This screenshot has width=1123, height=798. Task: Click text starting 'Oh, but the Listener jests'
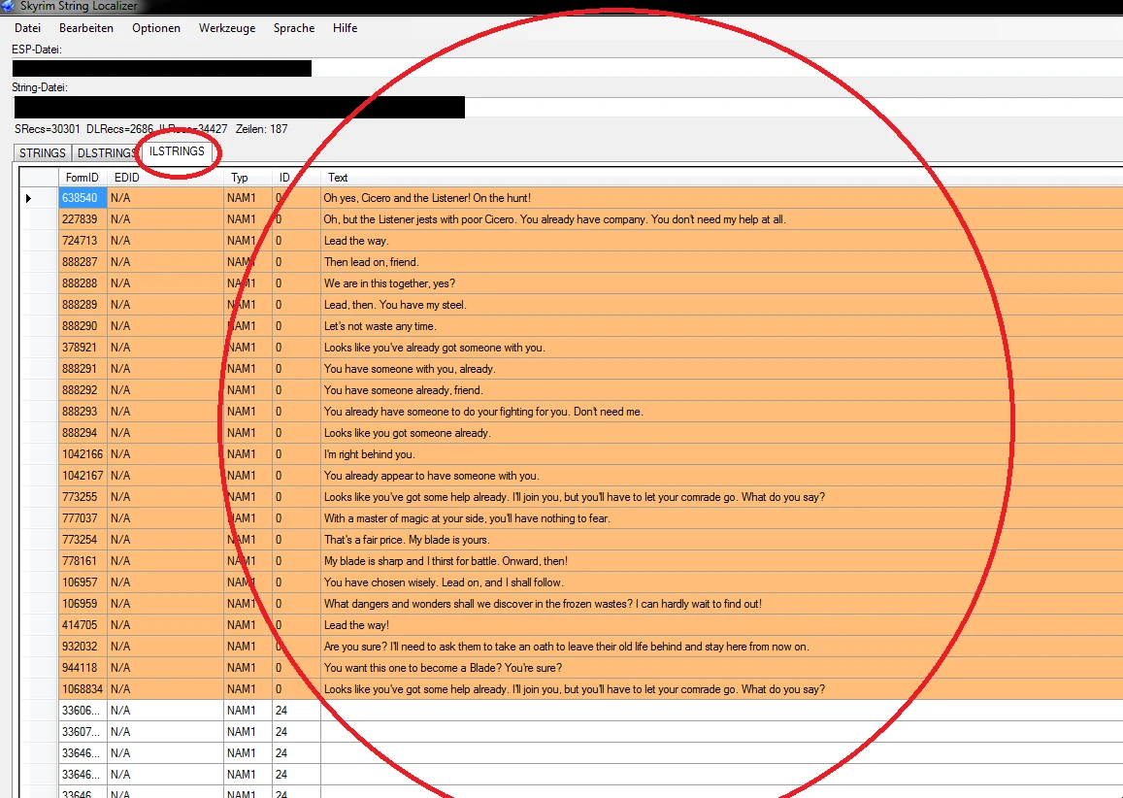coord(554,219)
